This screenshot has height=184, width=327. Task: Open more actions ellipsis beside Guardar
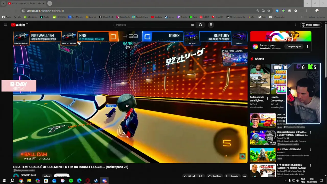(244, 176)
